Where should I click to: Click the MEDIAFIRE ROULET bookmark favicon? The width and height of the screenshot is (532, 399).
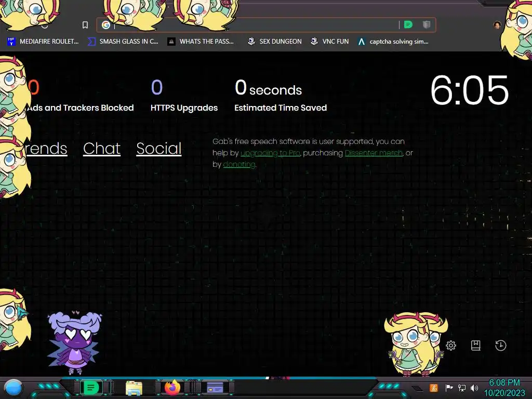[11, 42]
